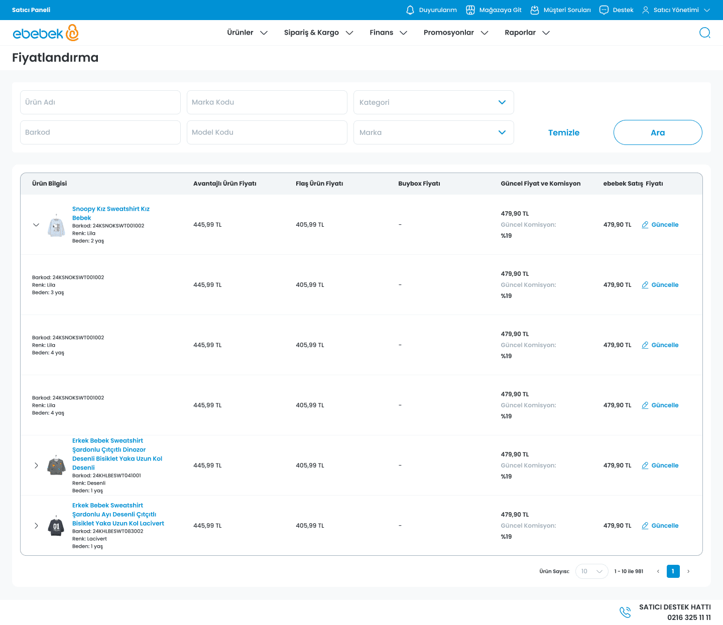Open Erkek Bebek Sweatshirt Ayı Desenli link
The image size is (723, 625).
[x=118, y=514]
